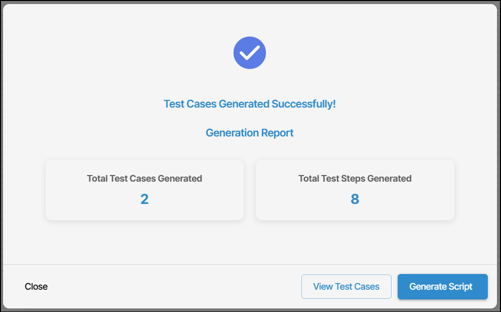Click the Total Test Cases Generated label
The width and height of the screenshot is (501, 312).
tap(144, 178)
